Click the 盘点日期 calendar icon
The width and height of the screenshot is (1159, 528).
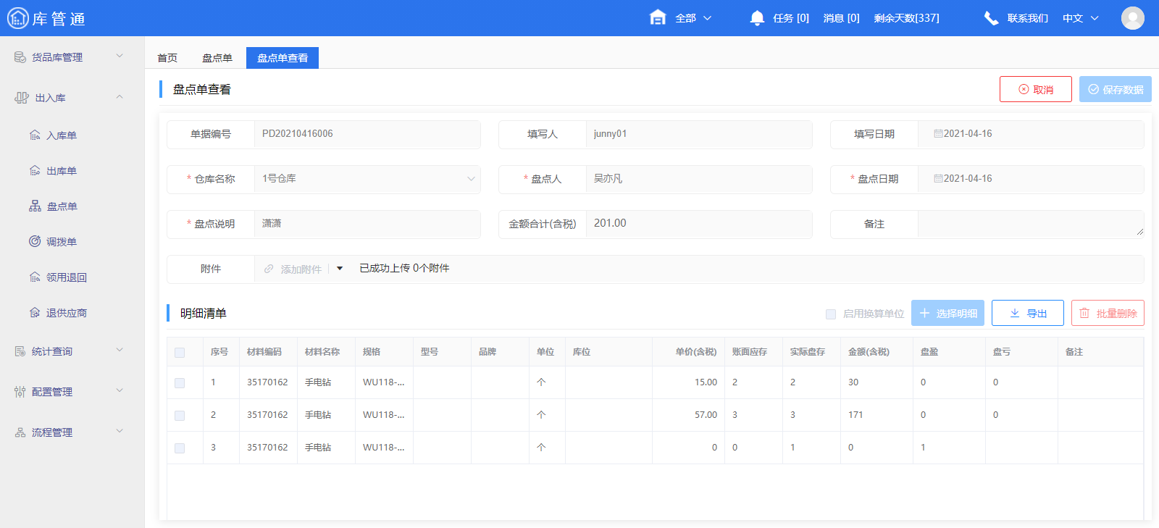coord(938,179)
